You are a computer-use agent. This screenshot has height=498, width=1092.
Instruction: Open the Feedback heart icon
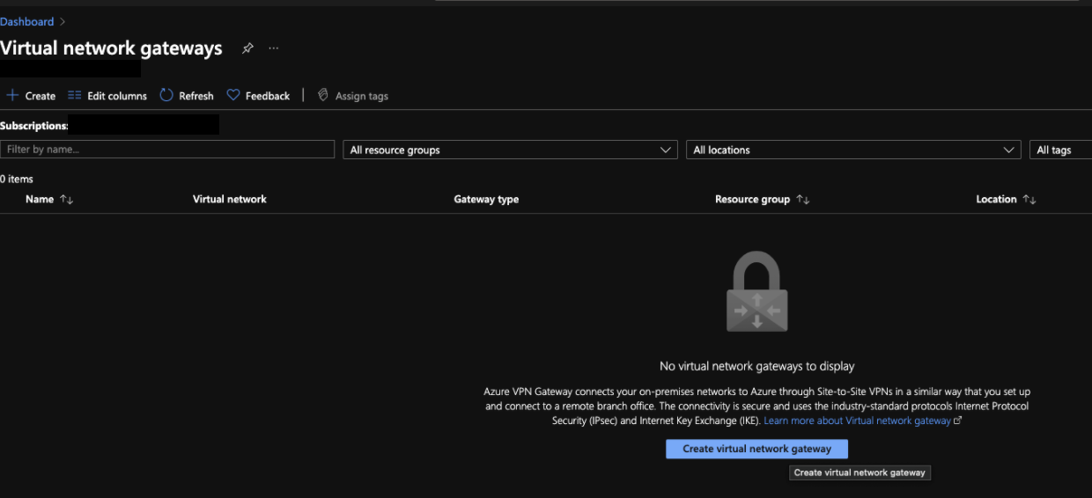[x=233, y=95]
